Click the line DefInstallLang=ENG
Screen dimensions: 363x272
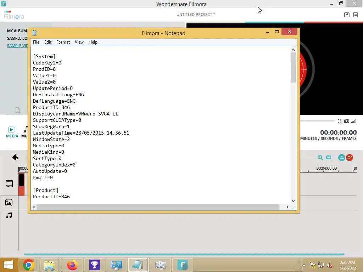[58, 95]
